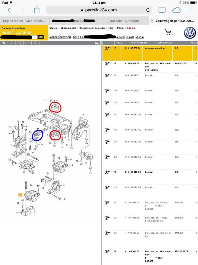Zoom out of the diagram
The width and height of the screenshot is (198, 265).
point(11,43)
